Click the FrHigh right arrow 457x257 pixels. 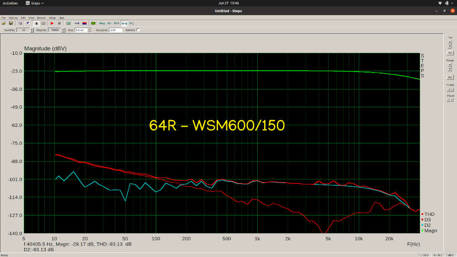coord(452,89)
